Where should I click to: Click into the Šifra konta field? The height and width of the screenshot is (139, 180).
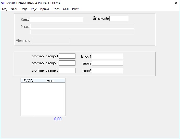click(x=119, y=18)
